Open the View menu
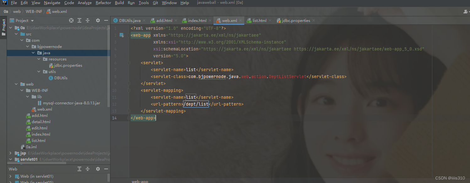 [36, 3]
